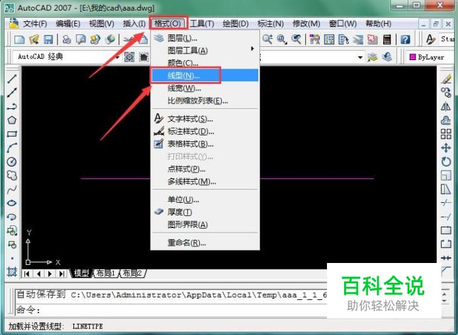
Task: Click the Zoom Previous icon
Action: pyautogui.click(x=297, y=39)
